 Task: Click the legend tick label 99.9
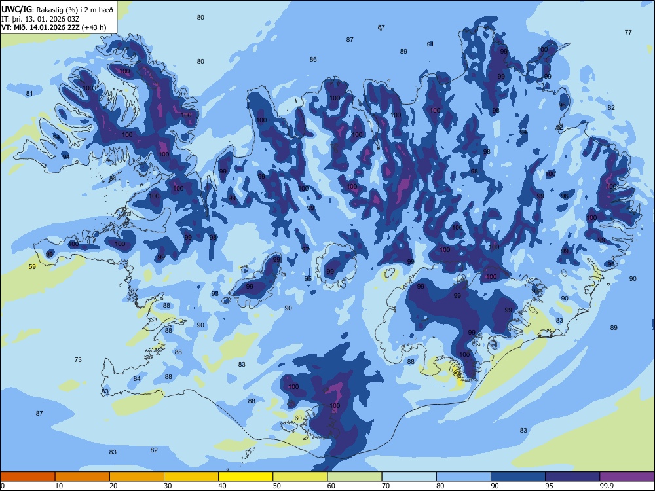click(606, 486)
